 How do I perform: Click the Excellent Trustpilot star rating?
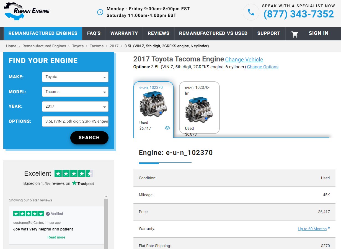point(74,173)
